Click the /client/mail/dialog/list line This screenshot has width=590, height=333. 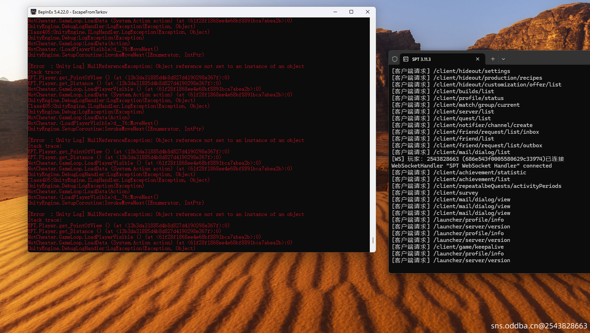pyautogui.click(x=451, y=152)
